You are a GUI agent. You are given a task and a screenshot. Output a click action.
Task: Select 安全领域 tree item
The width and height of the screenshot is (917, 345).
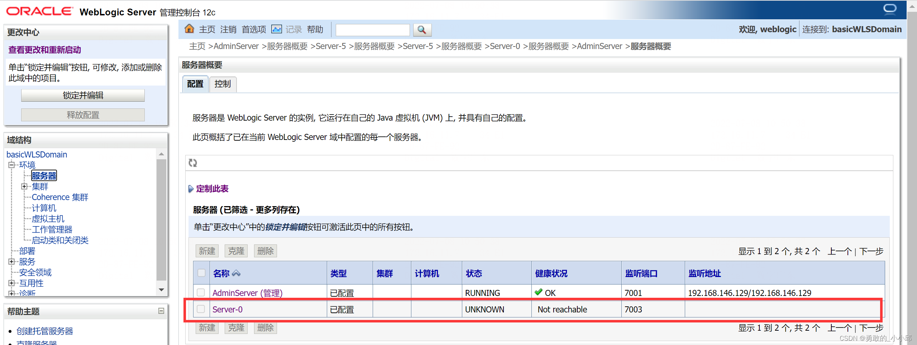tap(35, 272)
